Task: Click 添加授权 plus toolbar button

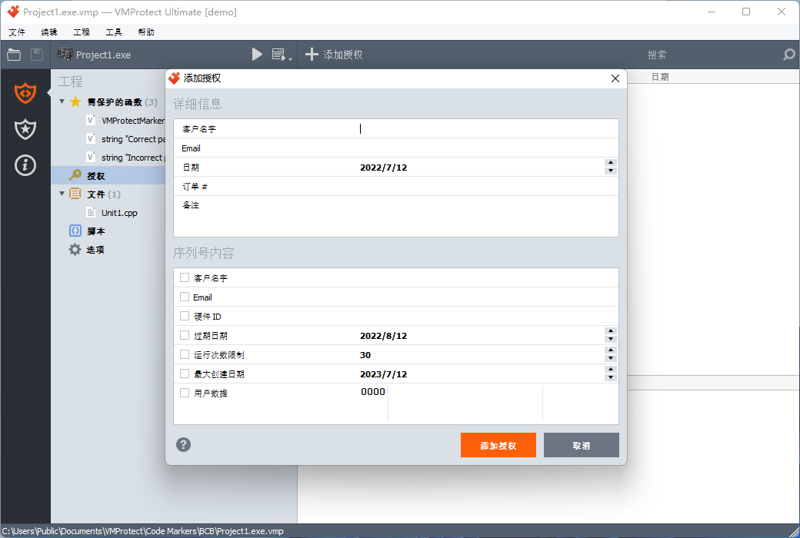Action: [x=334, y=55]
